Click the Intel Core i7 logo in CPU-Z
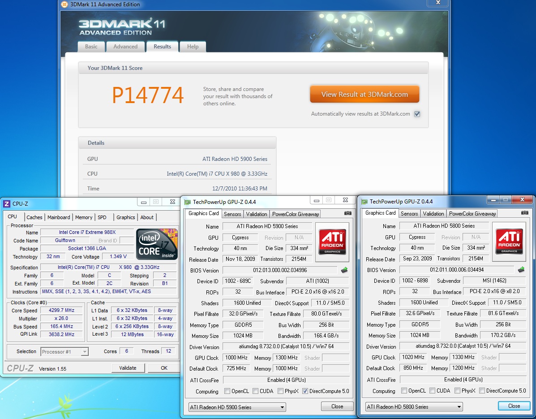 [x=157, y=244]
